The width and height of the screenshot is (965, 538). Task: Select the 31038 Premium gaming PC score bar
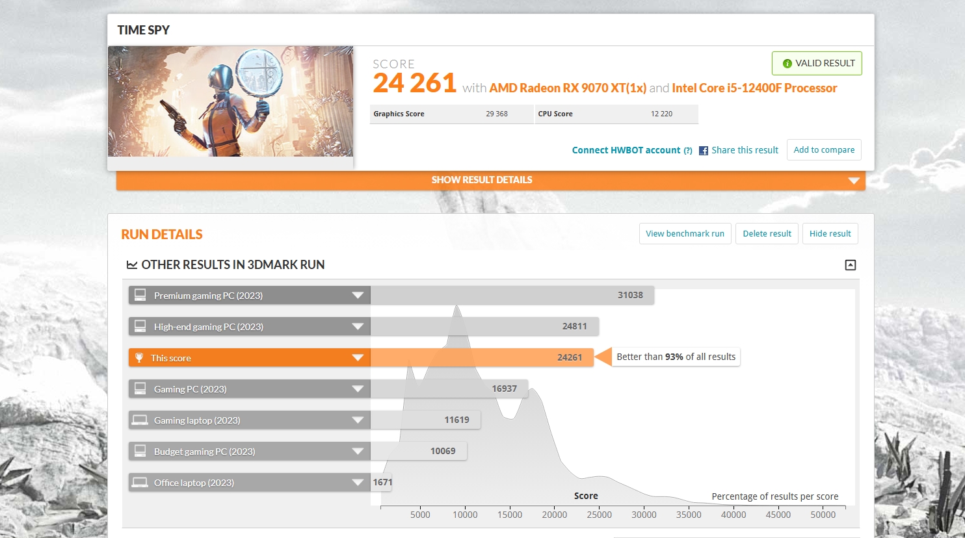click(512, 296)
